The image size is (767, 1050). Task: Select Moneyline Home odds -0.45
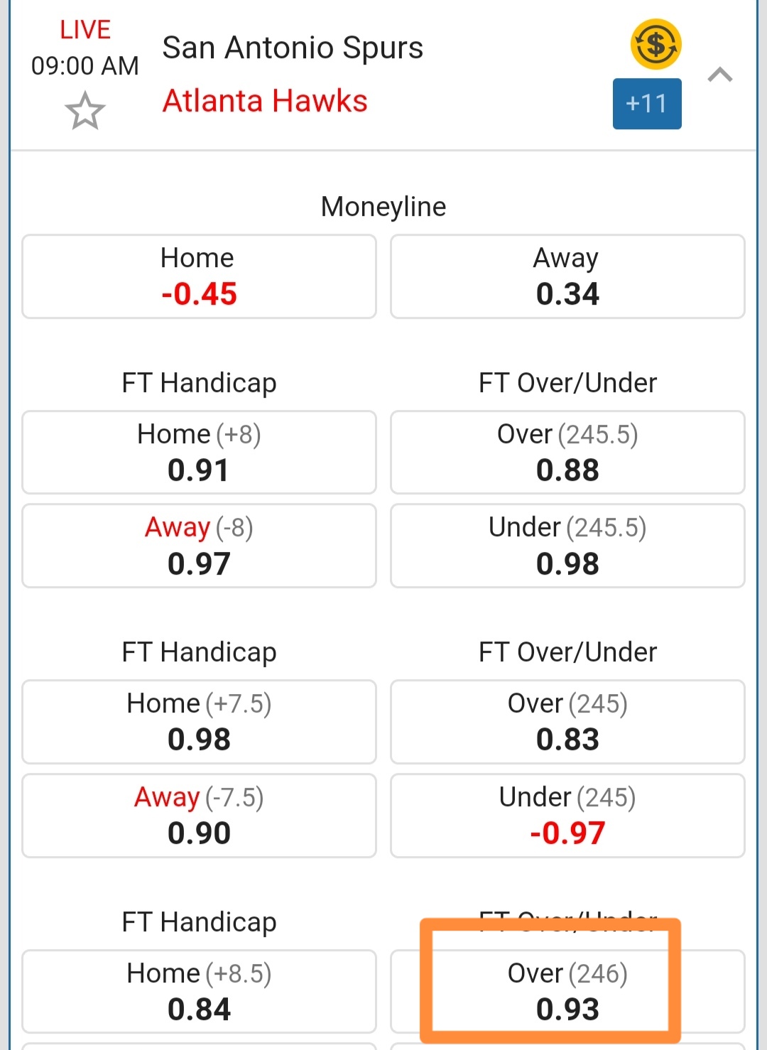[199, 276]
